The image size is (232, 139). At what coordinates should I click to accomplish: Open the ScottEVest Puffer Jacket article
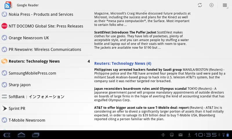(x=142, y=40)
